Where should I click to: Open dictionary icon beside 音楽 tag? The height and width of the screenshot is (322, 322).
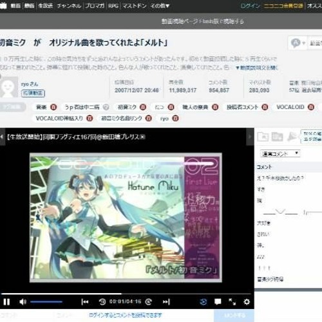(53, 107)
